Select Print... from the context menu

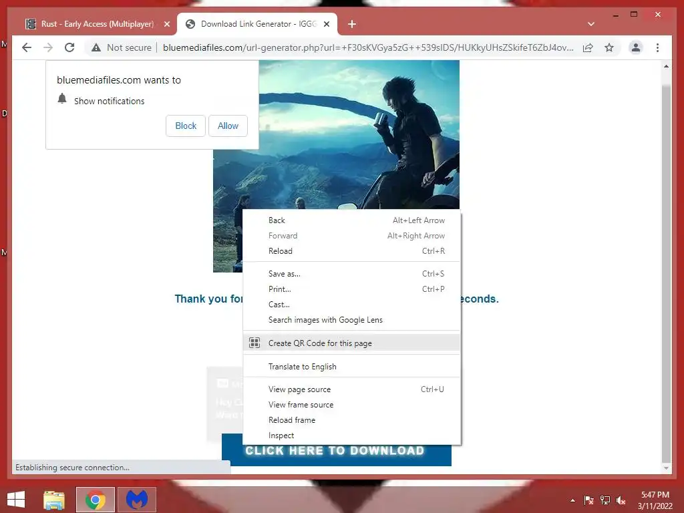[351, 289]
